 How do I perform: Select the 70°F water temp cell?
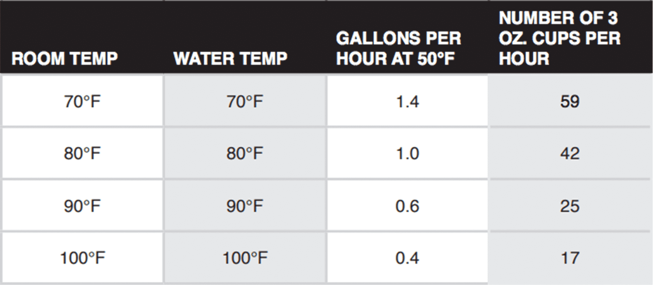click(245, 102)
